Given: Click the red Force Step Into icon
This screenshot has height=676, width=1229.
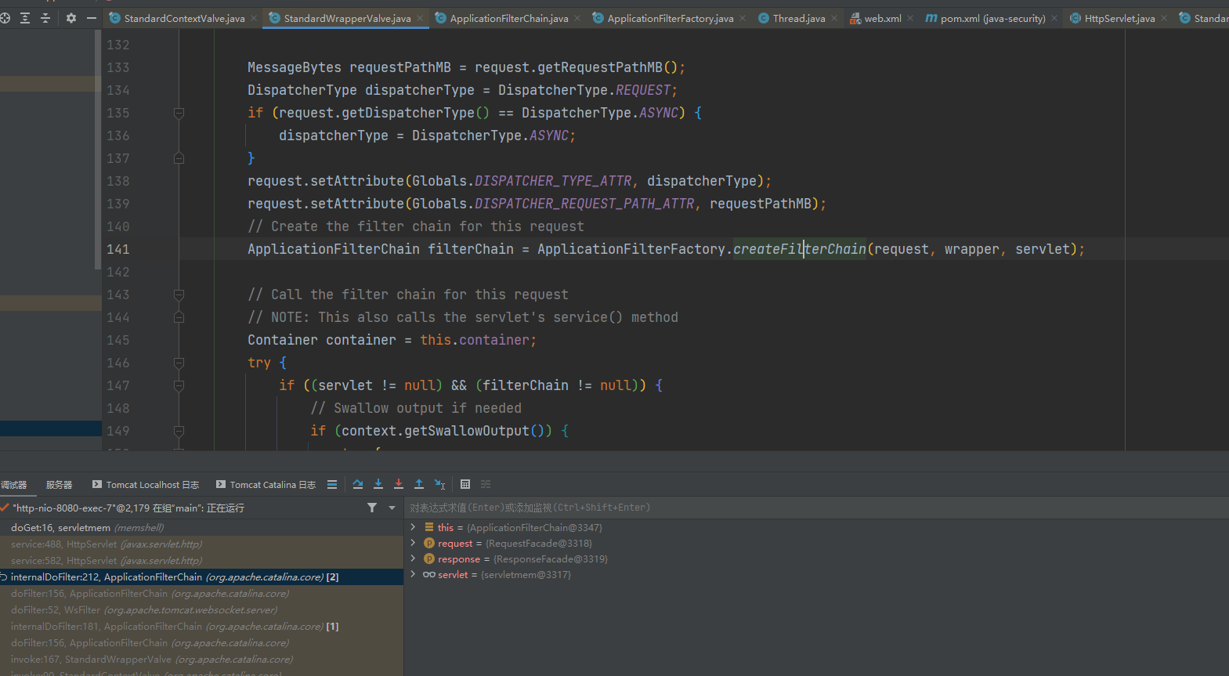Looking at the screenshot, I should (399, 484).
